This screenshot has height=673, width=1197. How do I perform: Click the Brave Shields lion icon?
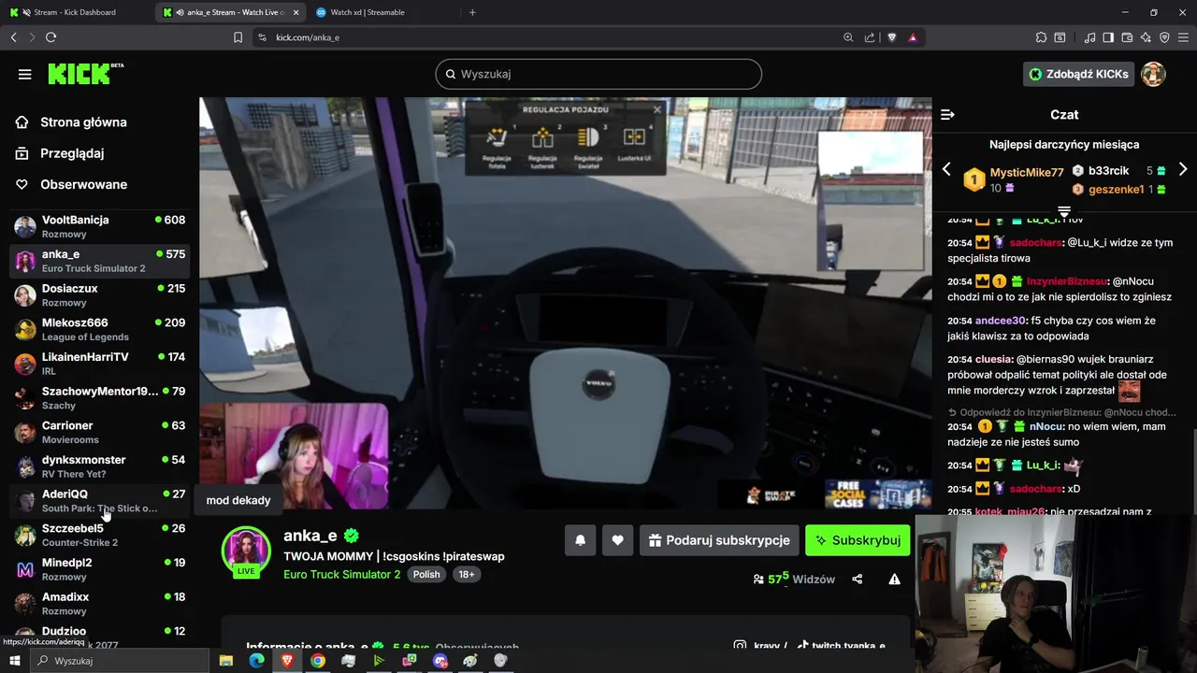pyautogui.click(x=892, y=37)
